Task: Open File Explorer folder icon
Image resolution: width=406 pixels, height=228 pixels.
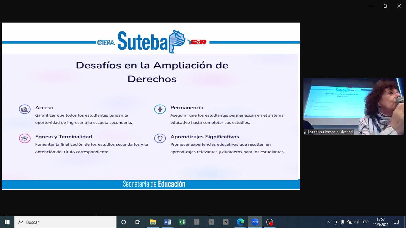Action: coord(153,222)
